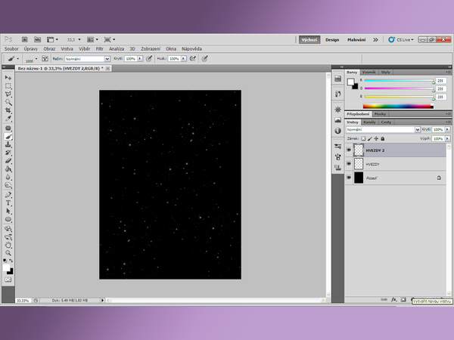454x340 pixels.
Task: Click the lock transparent pixels icon
Action: point(363,139)
